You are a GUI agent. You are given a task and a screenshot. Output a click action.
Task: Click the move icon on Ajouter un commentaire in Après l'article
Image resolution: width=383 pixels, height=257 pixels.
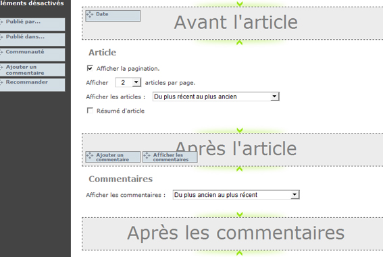pos(90,156)
